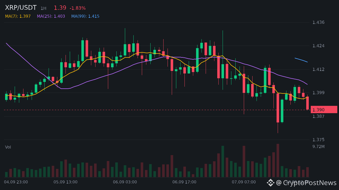Click the Binance logo watermark icon
Viewport: 339px width, 190px height.
pyautogui.click(x=271, y=183)
